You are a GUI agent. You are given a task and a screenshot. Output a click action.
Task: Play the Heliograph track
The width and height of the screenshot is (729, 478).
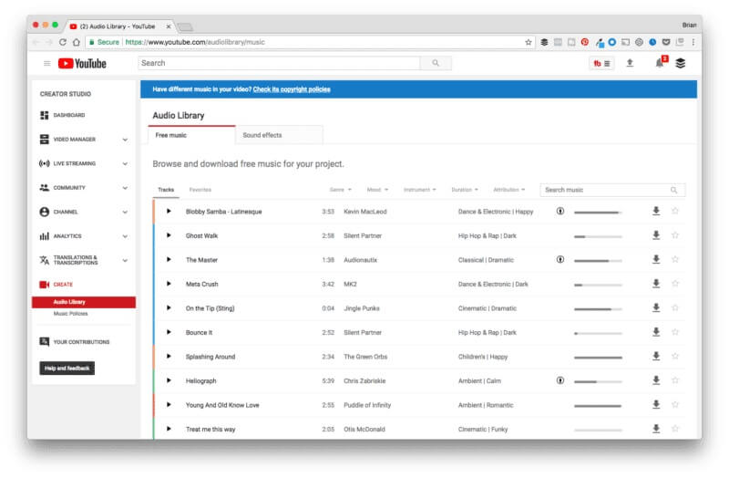169,380
